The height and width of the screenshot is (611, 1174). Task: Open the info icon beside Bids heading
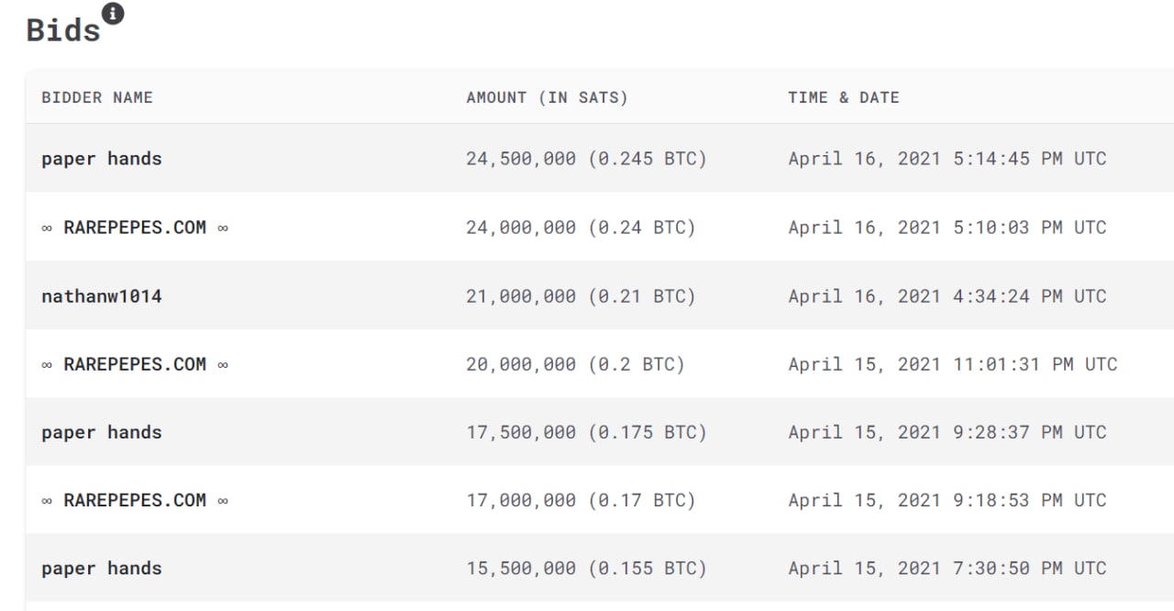tap(113, 14)
